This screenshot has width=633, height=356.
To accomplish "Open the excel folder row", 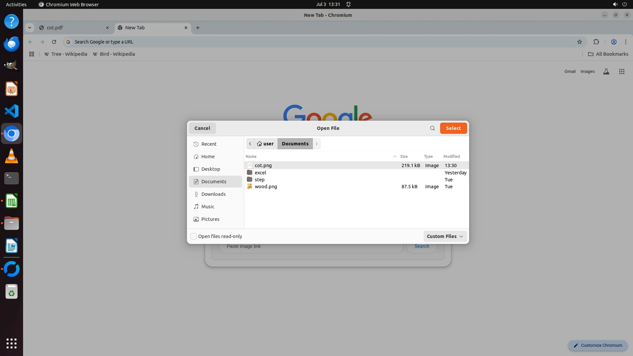I will (x=260, y=173).
